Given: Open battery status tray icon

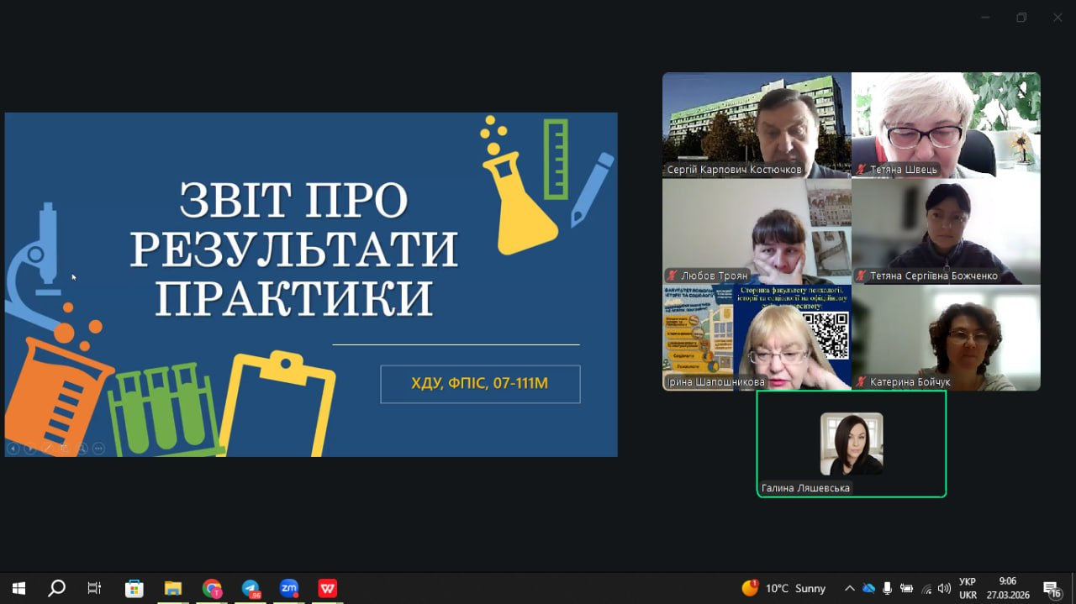Looking at the screenshot, I should coord(906,588).
